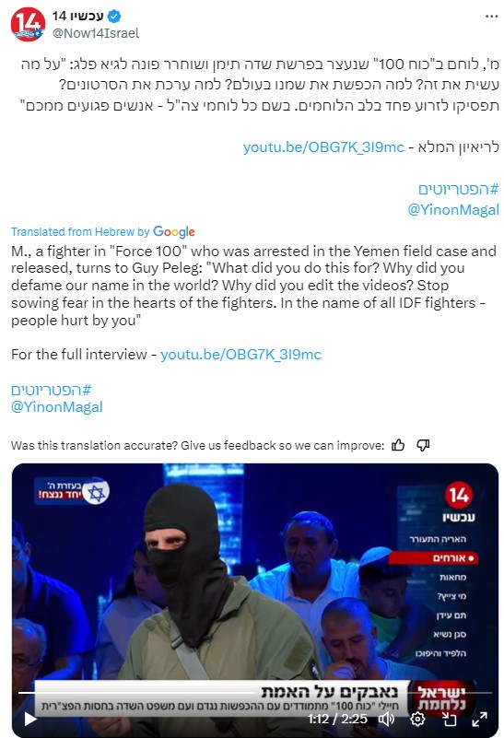Viewport: 504px width, 738px height.
Task: Open the @Now14Israel handle
Action: click(96, 33)
